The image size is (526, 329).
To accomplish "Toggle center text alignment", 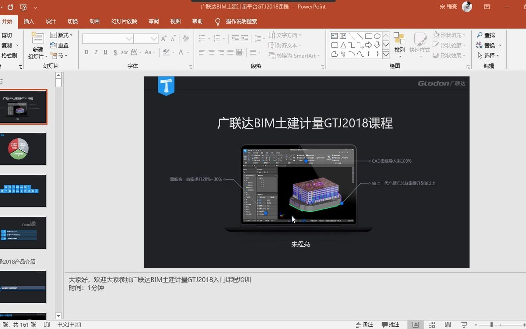I will tap(212, 52).
